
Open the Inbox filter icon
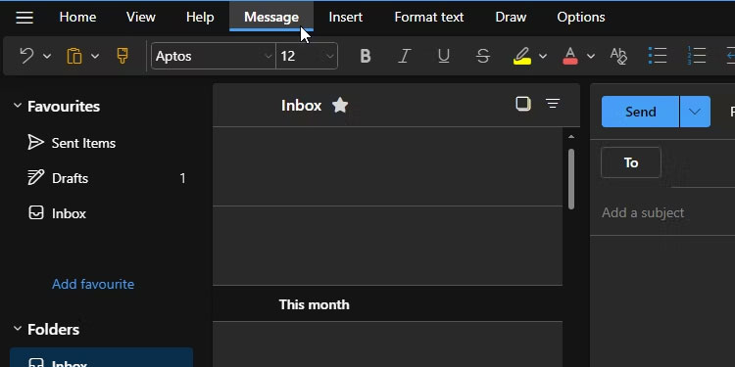point(553,104)
